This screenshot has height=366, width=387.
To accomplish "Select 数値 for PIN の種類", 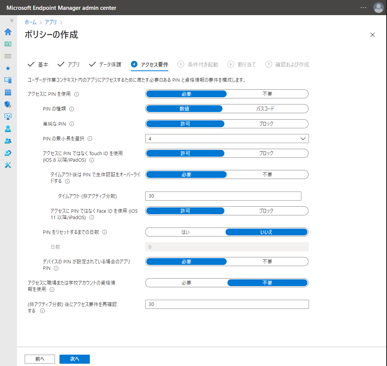I will [x=184, y=109].
